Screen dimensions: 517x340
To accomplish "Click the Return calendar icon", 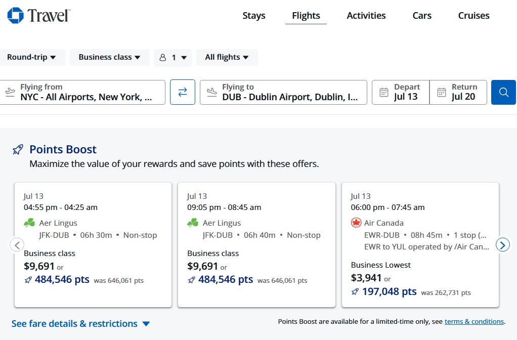I will pos(442,93).
